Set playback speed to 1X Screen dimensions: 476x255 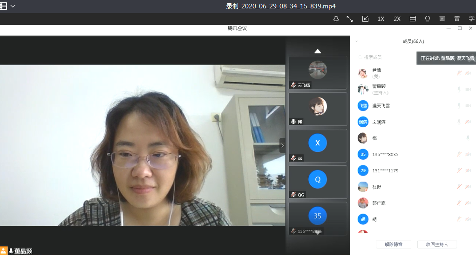381,19
